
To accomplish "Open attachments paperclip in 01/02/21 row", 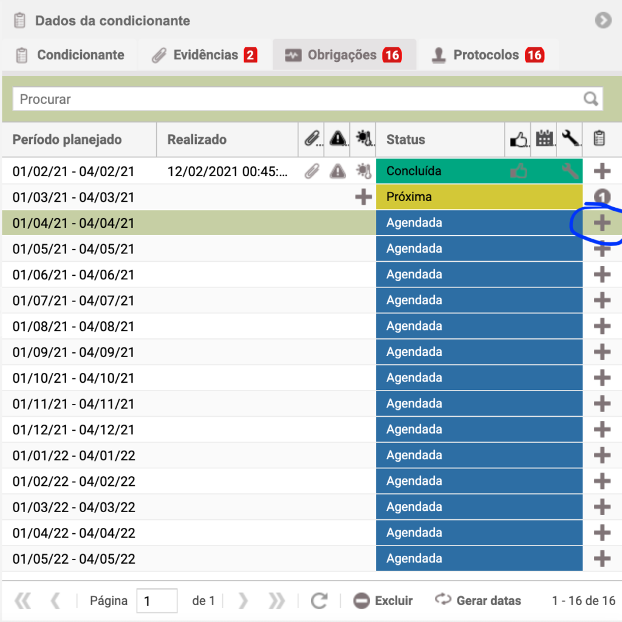I will pyautogui.click(x=312, y=171).
